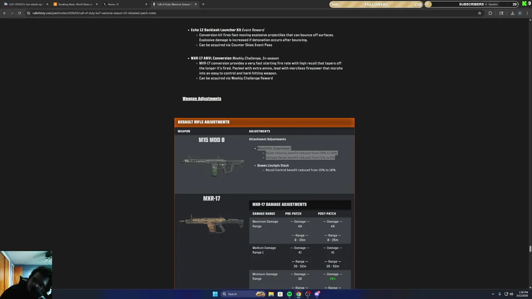
Task: Click 'Medium Damage Range 1' row label
Action: (x=264, y=250)
